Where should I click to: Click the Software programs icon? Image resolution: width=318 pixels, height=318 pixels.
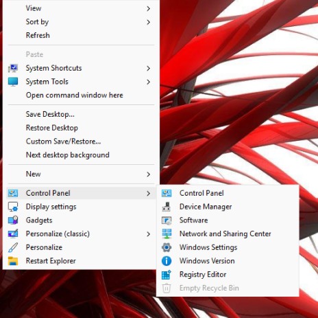pyautogui.click(x=167, y=220)
